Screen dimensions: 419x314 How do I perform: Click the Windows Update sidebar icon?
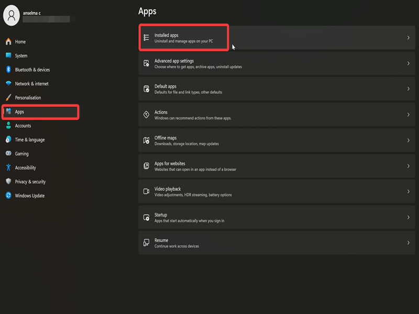8,196
